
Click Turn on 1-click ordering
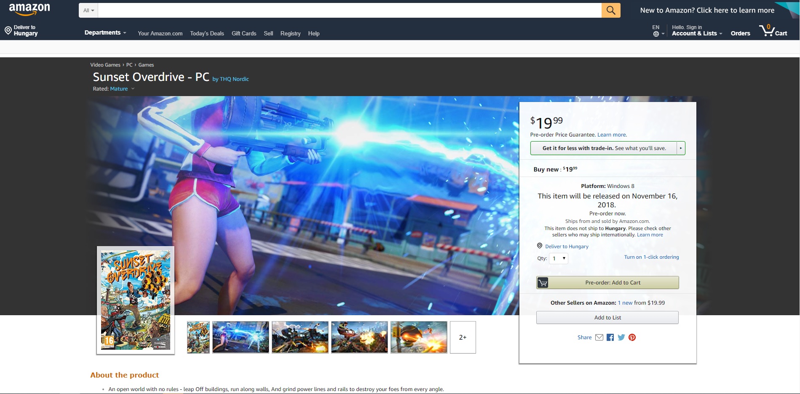651,257
